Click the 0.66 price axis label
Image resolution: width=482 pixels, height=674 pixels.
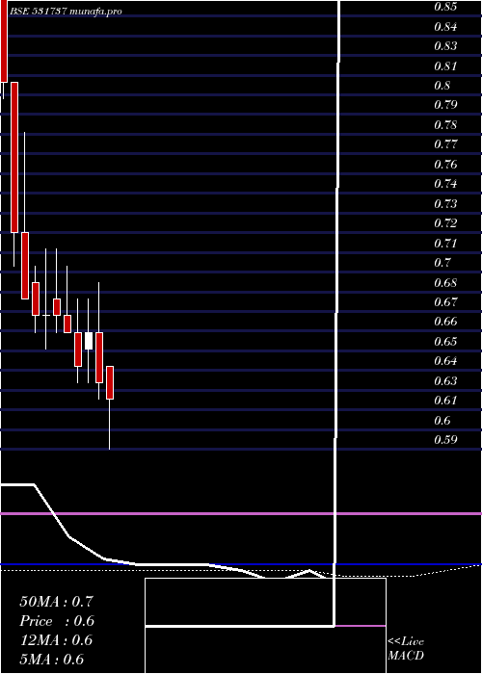(445, 321)
